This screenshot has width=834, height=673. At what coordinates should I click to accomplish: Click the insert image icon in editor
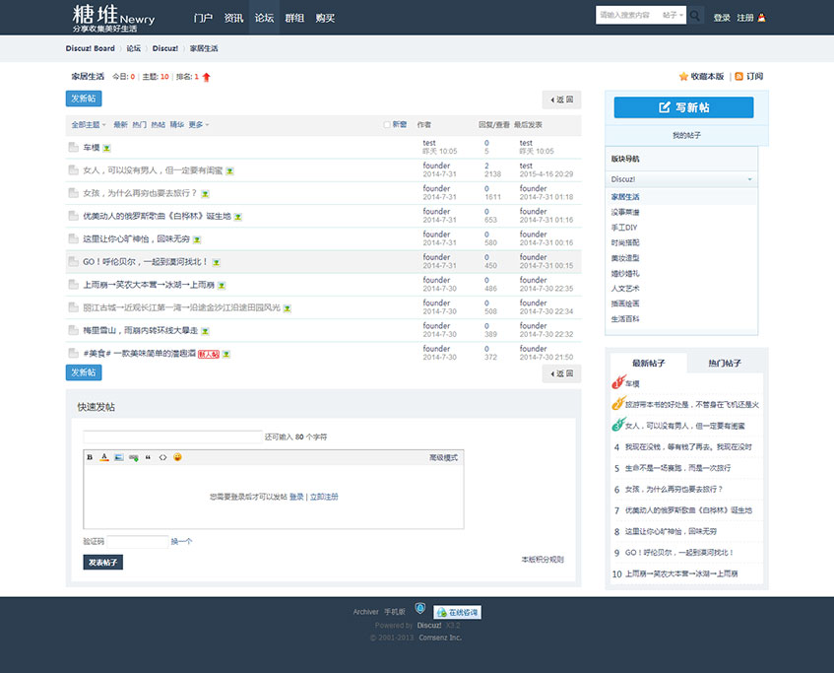tap(119, 457)
